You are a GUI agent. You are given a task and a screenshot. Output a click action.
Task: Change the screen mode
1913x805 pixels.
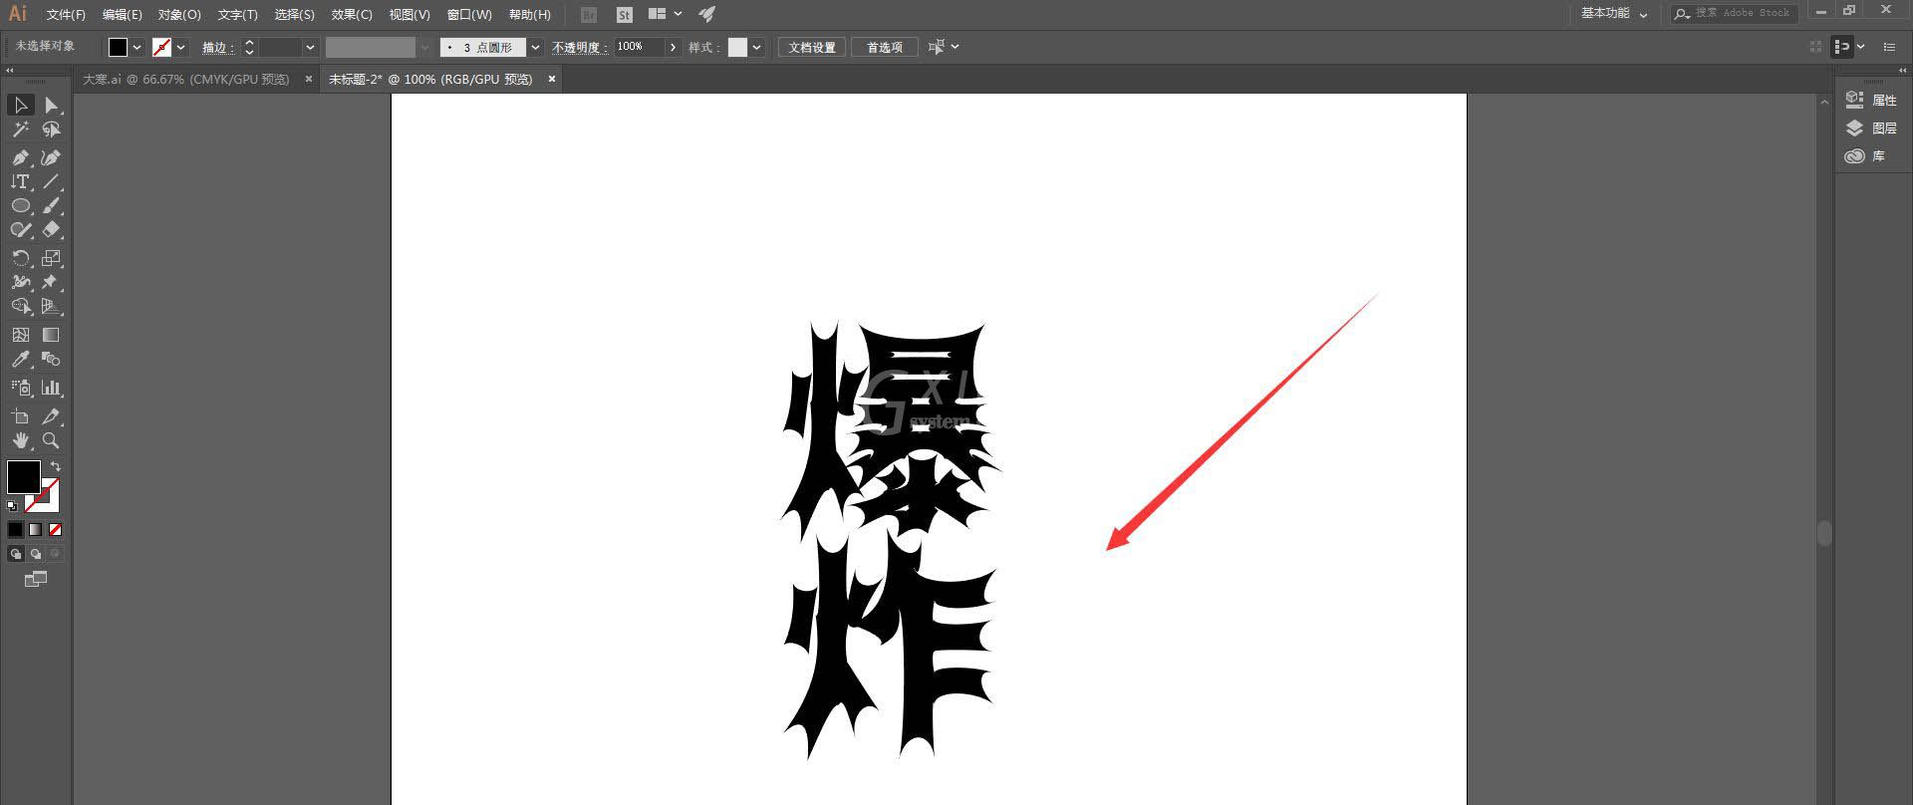pyautogui.click(x=35, y=579)
